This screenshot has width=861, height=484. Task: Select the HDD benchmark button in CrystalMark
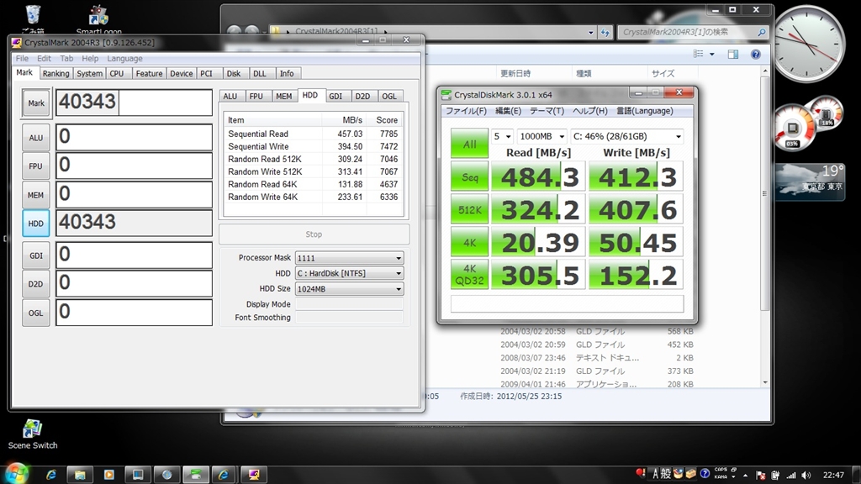click(35, 223)
